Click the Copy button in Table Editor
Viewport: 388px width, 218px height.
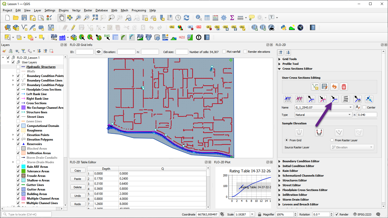(77, 171)
